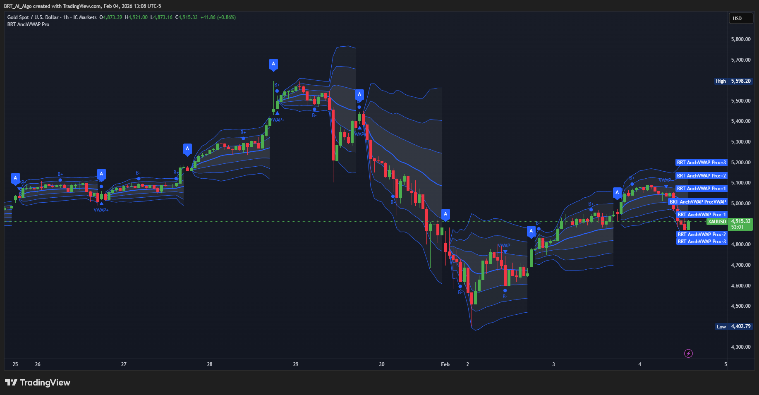Click the "A" anchor badge near Feb 4

(x=618, y=192)
